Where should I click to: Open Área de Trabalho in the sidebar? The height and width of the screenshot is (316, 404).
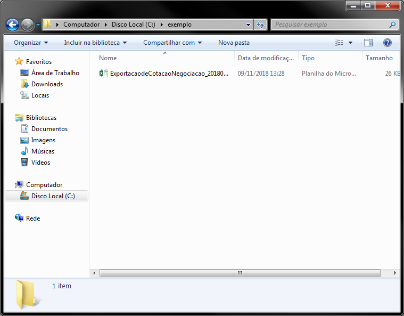(55, 73)
